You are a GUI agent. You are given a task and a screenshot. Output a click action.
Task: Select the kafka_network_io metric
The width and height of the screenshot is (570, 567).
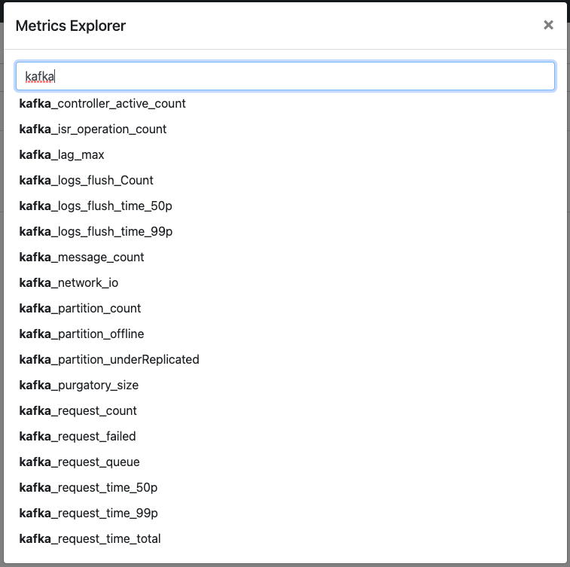(69, 282)
